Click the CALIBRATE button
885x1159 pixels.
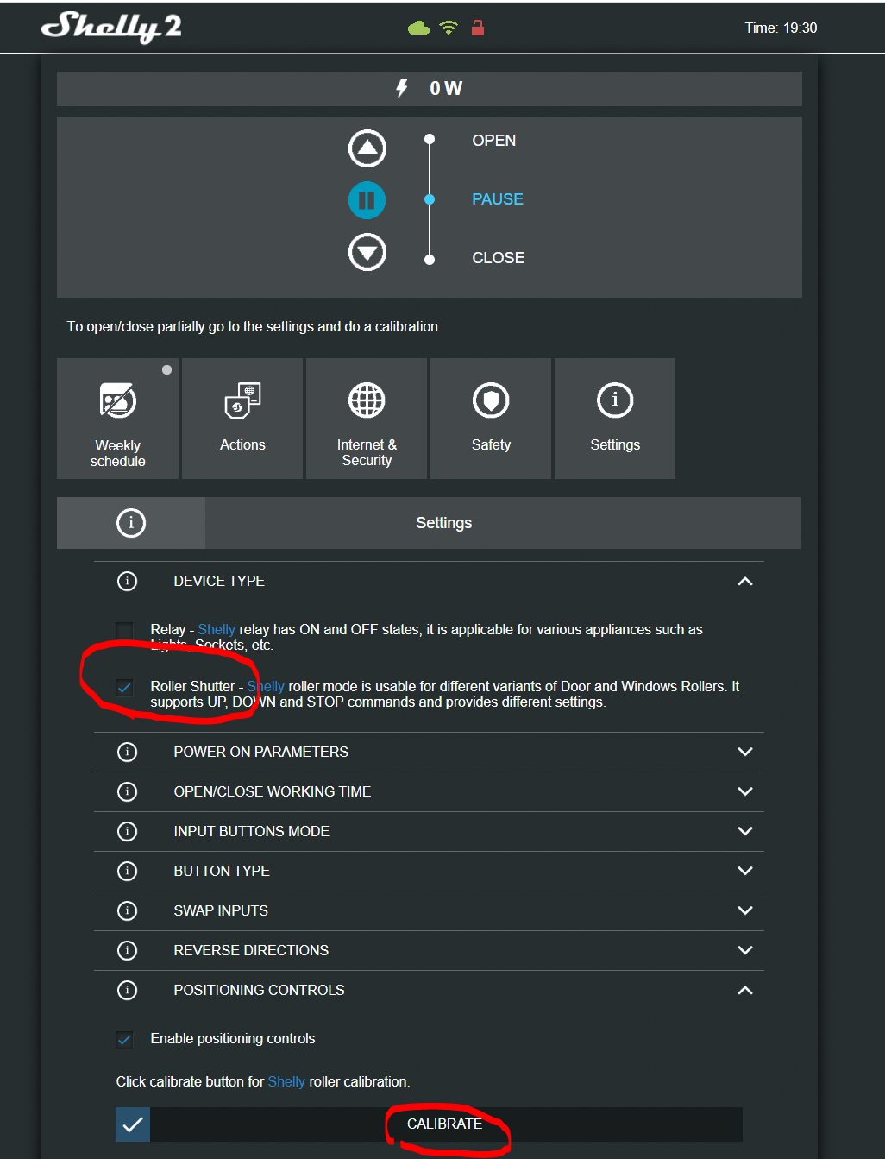tap(445, 1124)
